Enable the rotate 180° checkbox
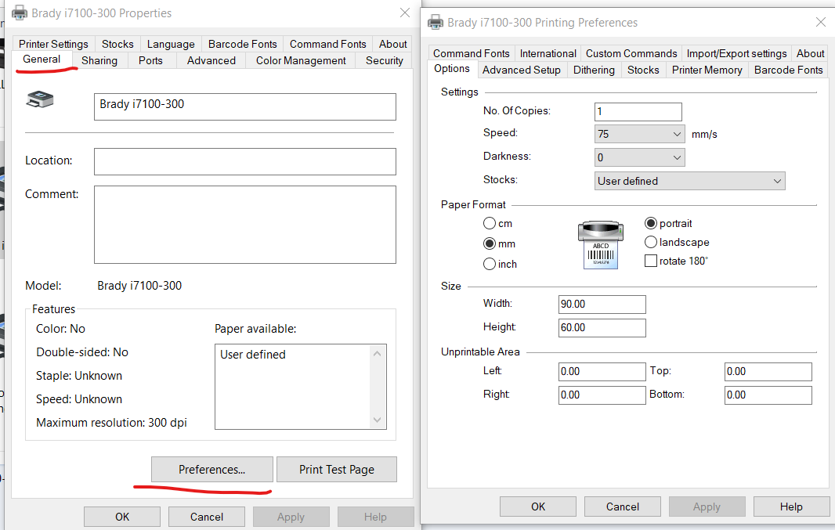The width and height of the screenshot is (835, 530). pos(651,261)
